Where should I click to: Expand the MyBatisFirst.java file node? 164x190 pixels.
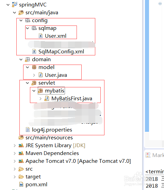(x=40, y=99)
